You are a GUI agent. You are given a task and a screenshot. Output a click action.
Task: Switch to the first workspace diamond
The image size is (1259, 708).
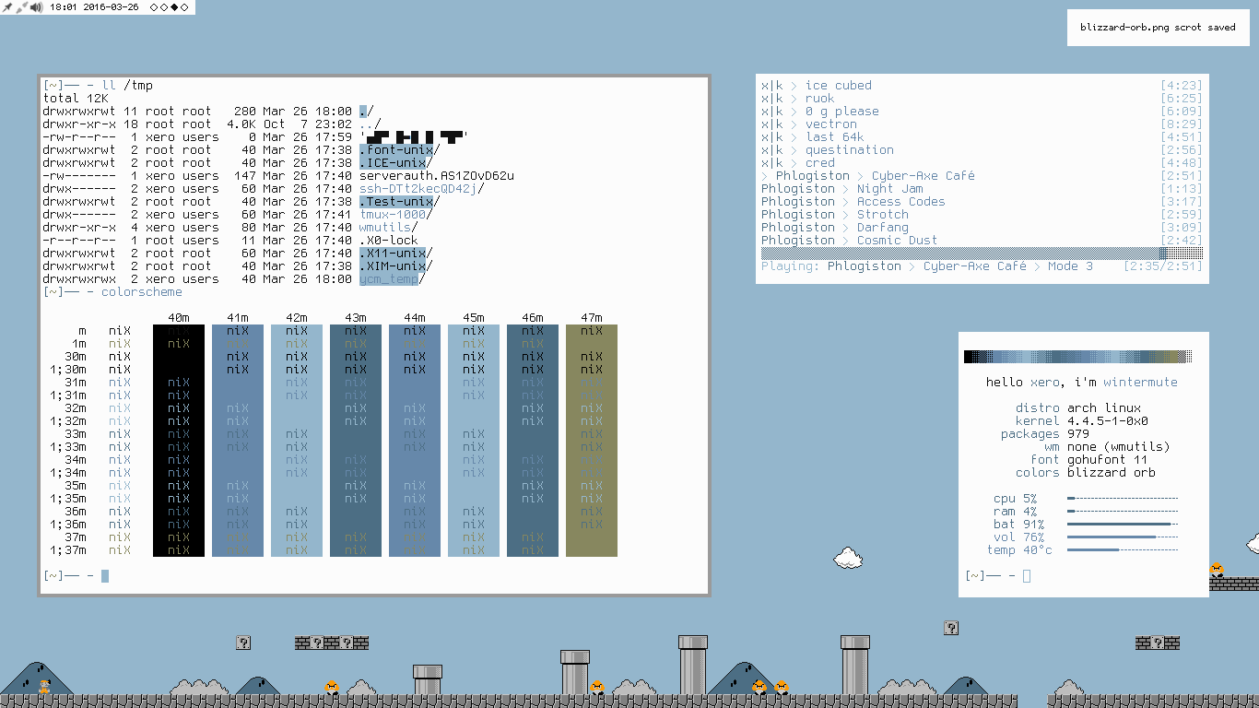pyautogui.click(x=153, y=7)
